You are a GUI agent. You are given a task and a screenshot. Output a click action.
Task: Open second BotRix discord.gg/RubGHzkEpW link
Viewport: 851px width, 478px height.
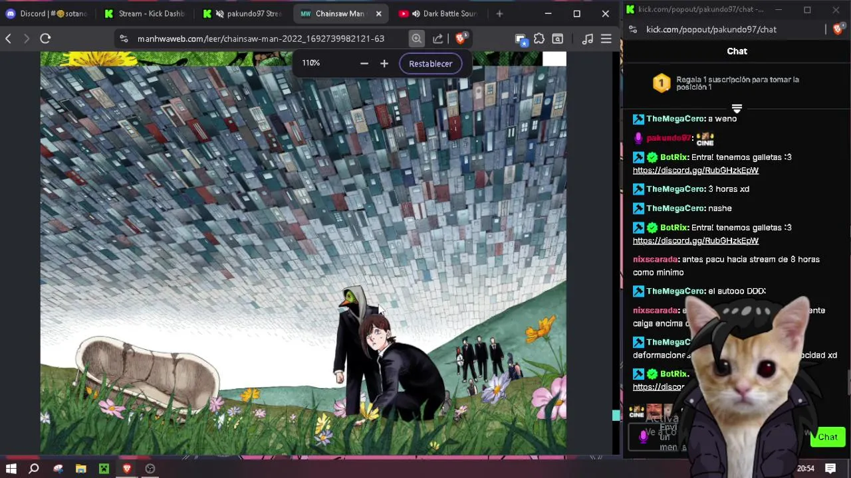(695, 240)
